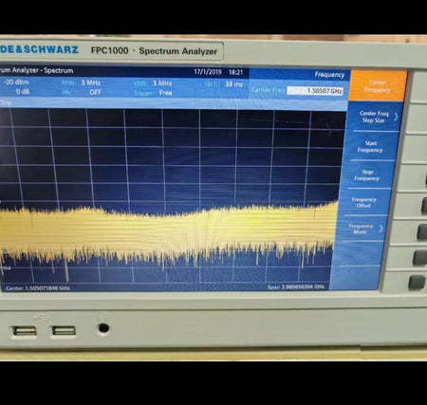Viewport: 427px width, 405px height.
Task: Toggle the OFF status indicator under RBW
Action: tap(95, 92)
